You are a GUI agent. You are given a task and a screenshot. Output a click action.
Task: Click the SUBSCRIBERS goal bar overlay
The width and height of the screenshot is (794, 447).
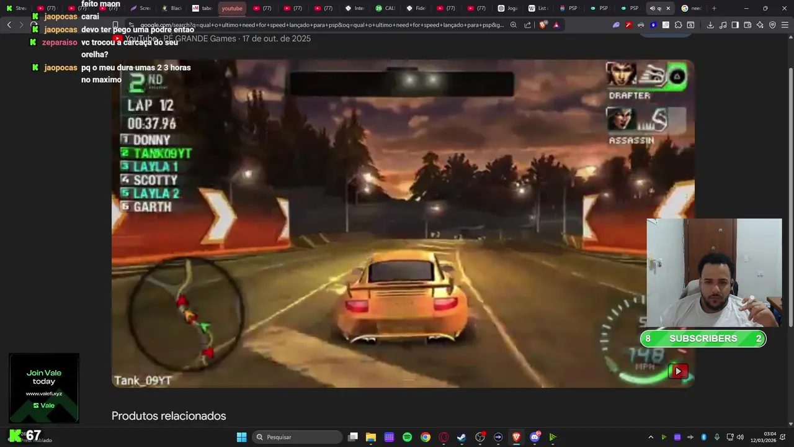tap(703, 338)
